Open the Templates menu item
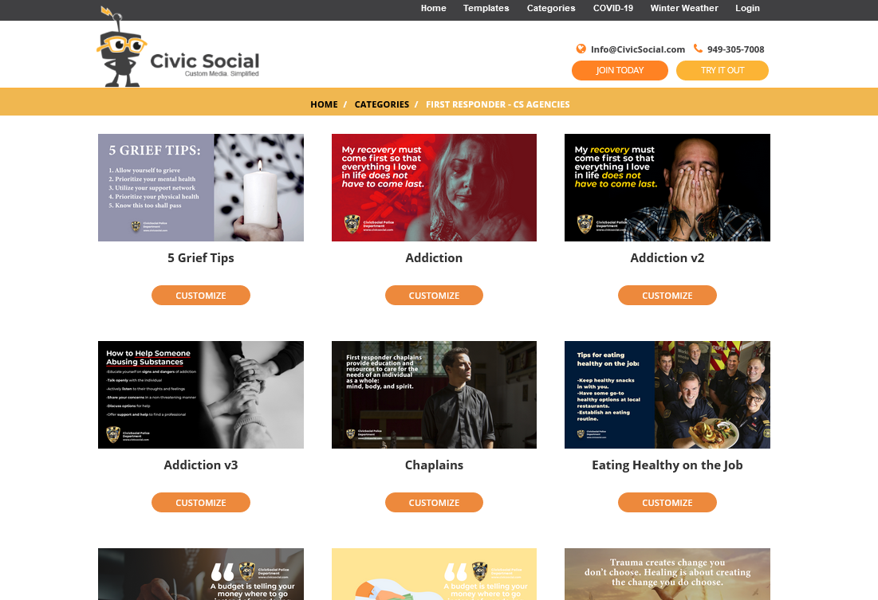 point(486,9)
